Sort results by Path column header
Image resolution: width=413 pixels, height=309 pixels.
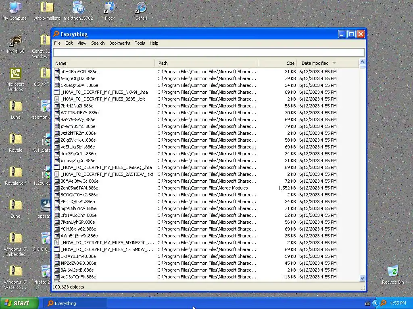click(x=206, y=63)
